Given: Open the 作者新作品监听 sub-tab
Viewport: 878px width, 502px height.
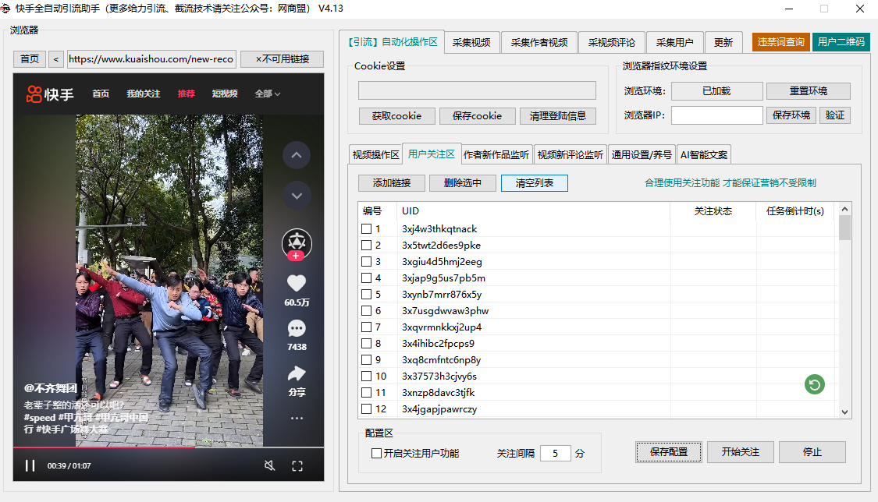Looking at the screenshot, I should [x=496, y=155].
